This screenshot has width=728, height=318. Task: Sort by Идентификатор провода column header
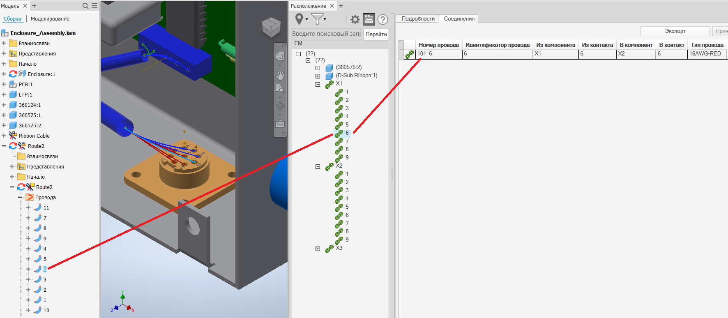tap(498, 45)
